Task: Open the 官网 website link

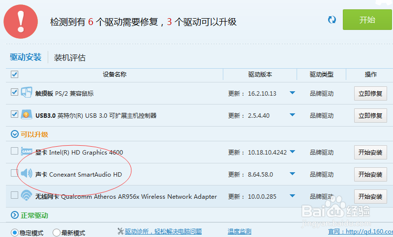Action: click(x=361, y=232)
